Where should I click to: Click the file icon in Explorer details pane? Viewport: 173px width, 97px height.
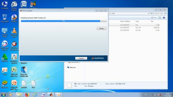pyautogui.click(x=70, y=85)
